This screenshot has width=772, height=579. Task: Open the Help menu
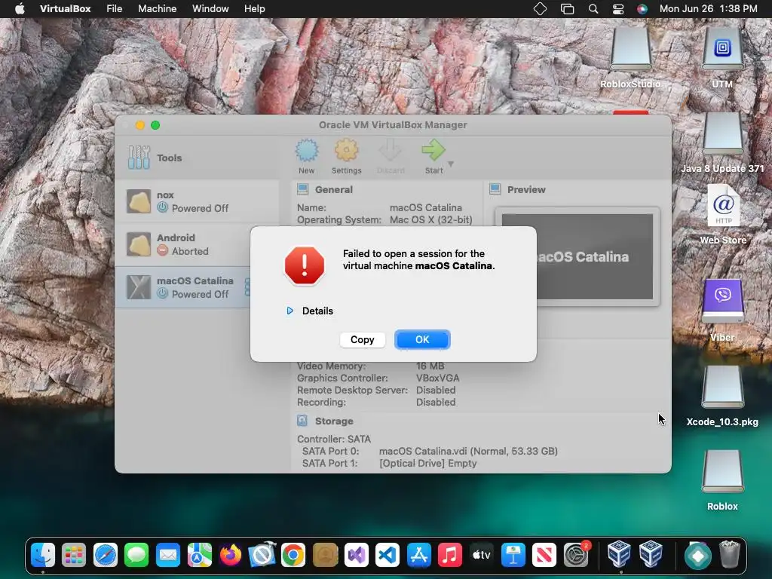coord(255,9)
